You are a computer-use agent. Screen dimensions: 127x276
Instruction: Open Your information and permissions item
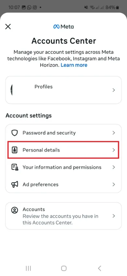(x=63, y=167)
